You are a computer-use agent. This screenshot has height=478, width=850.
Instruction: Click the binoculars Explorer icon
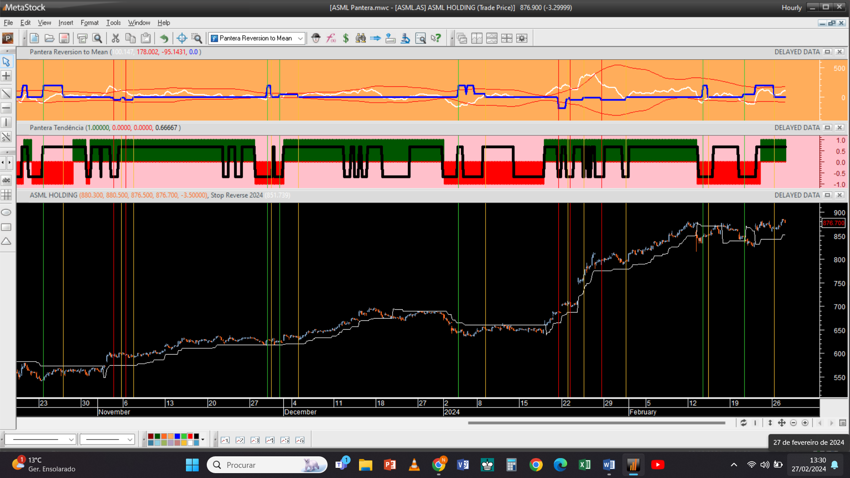click(x=361, y=38)
